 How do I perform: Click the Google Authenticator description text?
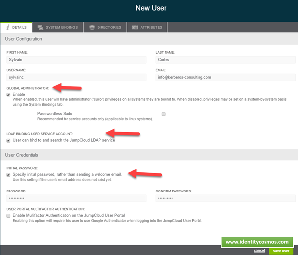pyautogui.click(x=107, y=221)
